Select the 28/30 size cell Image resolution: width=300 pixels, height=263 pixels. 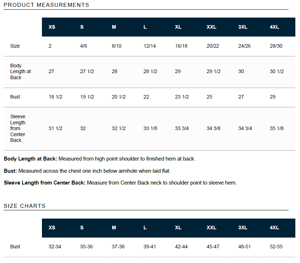[x=276, y=46]
